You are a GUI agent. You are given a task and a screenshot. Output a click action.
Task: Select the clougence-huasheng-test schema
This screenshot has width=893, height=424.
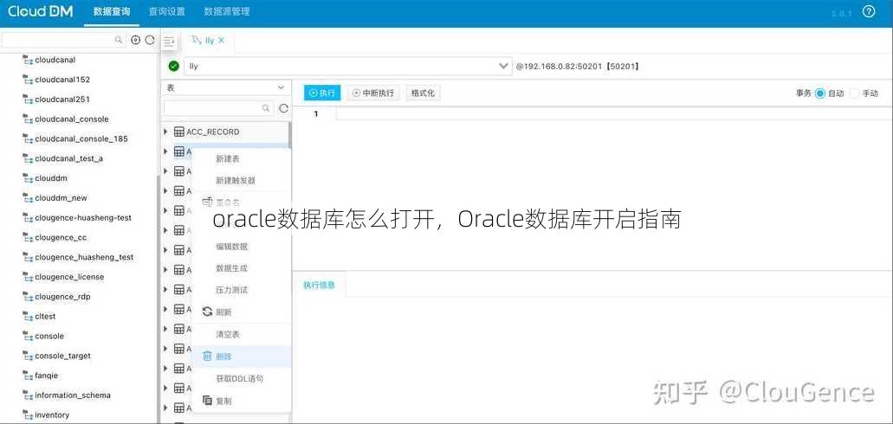(x=82, y=218)
